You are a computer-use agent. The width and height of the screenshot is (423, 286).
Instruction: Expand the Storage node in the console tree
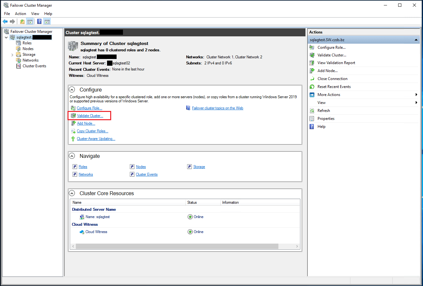(12, 55)
